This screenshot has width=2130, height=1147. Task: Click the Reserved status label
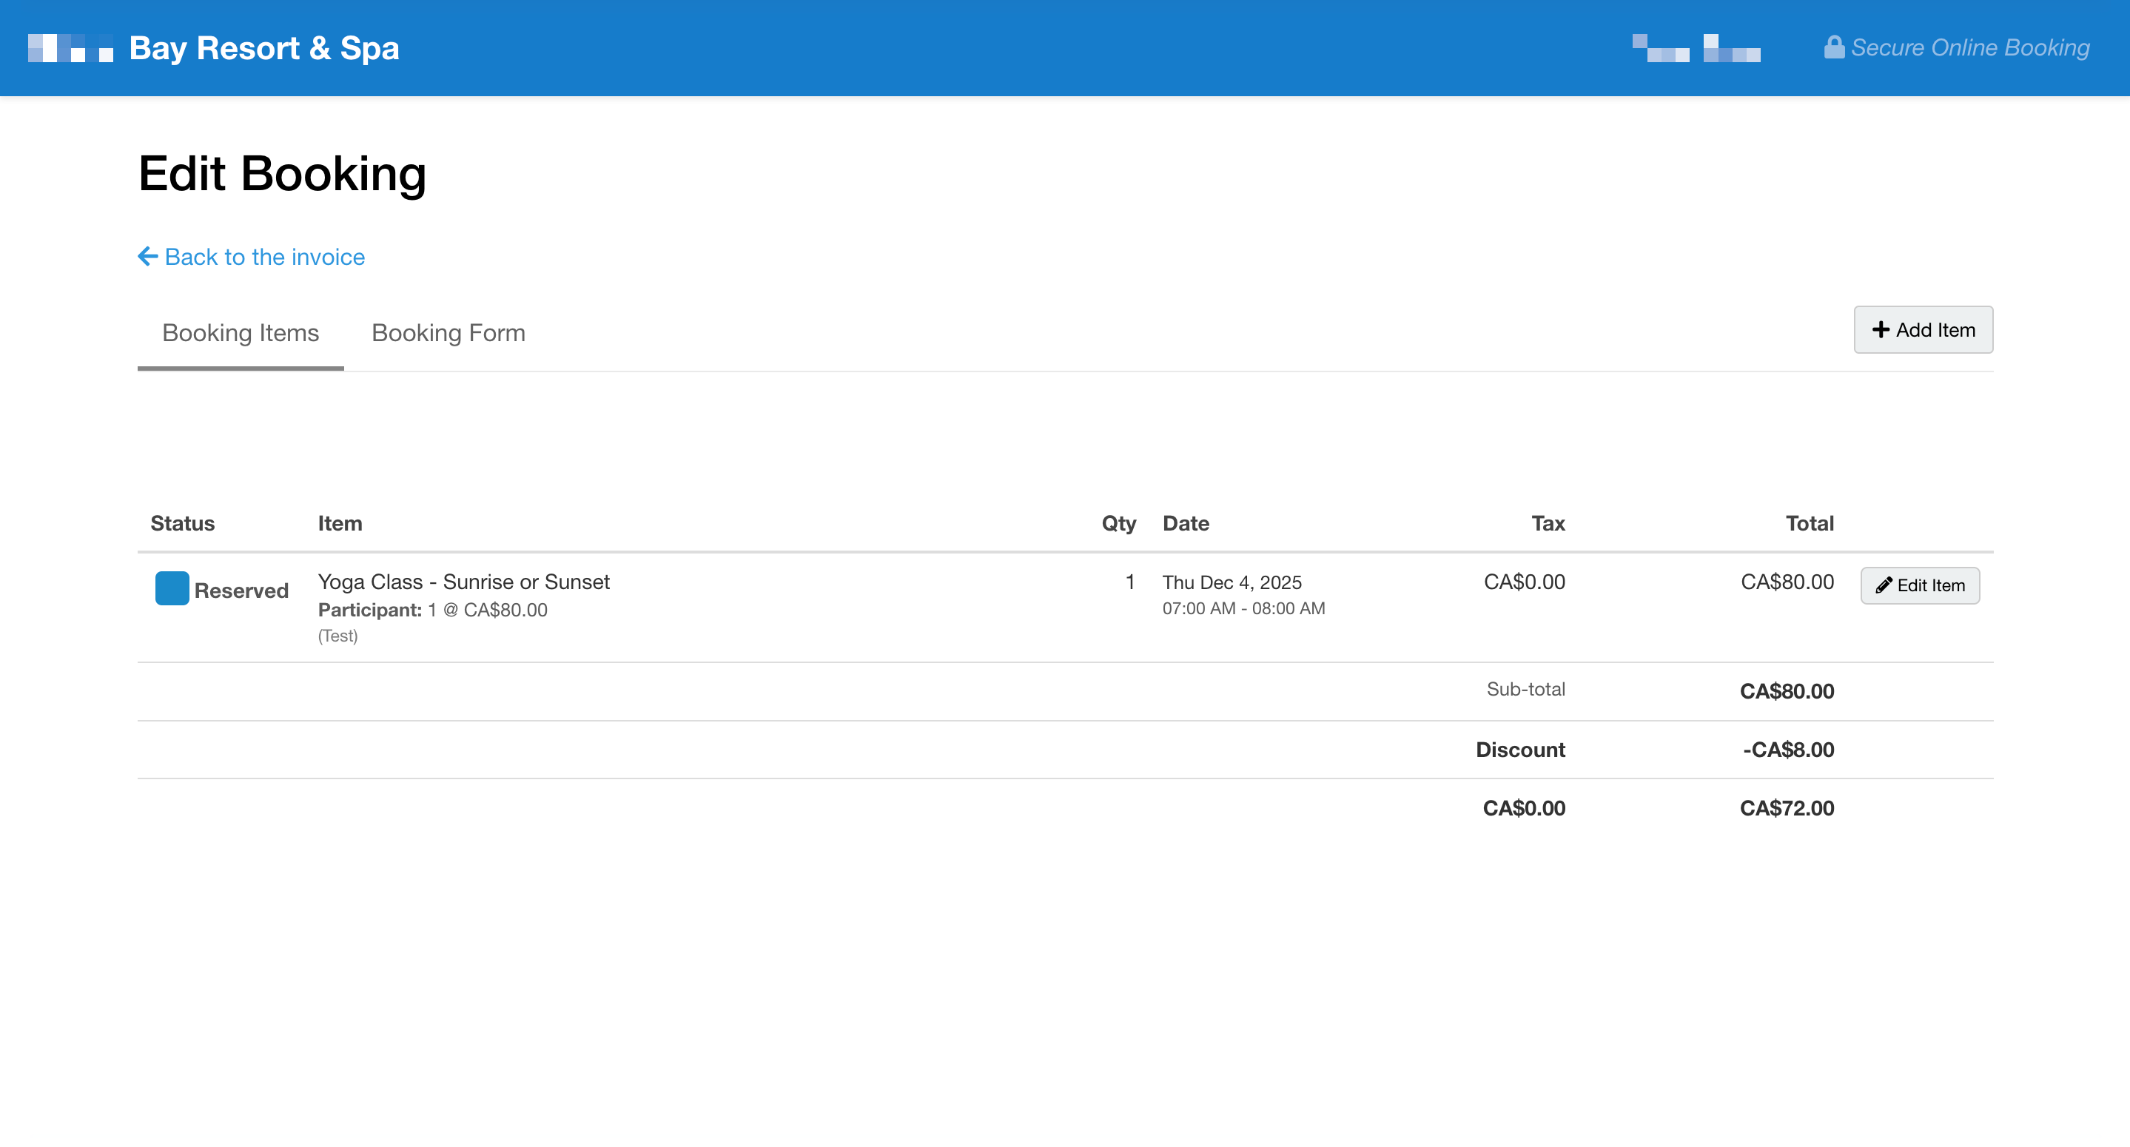click(241, 591)
